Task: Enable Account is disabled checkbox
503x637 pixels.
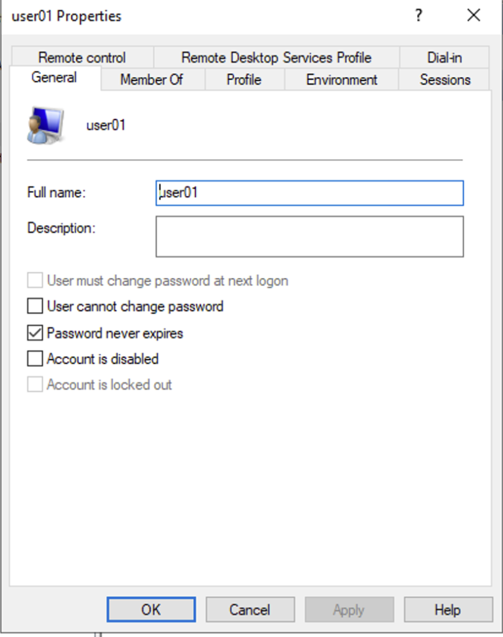Action: (35, 359)
